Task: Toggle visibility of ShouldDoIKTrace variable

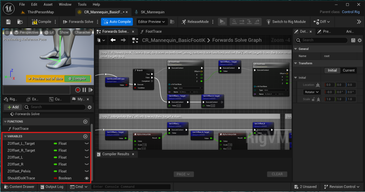Action: pyautogui.click(x=87, y=178)
